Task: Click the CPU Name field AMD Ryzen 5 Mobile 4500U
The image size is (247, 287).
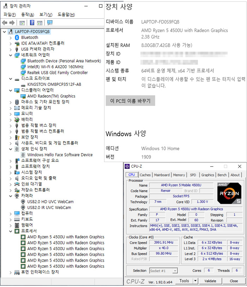Action: pos(181,185)
